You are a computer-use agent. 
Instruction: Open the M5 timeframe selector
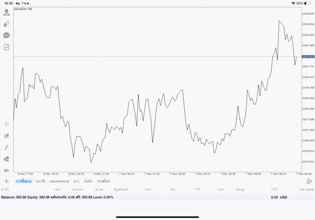point(6,170)
